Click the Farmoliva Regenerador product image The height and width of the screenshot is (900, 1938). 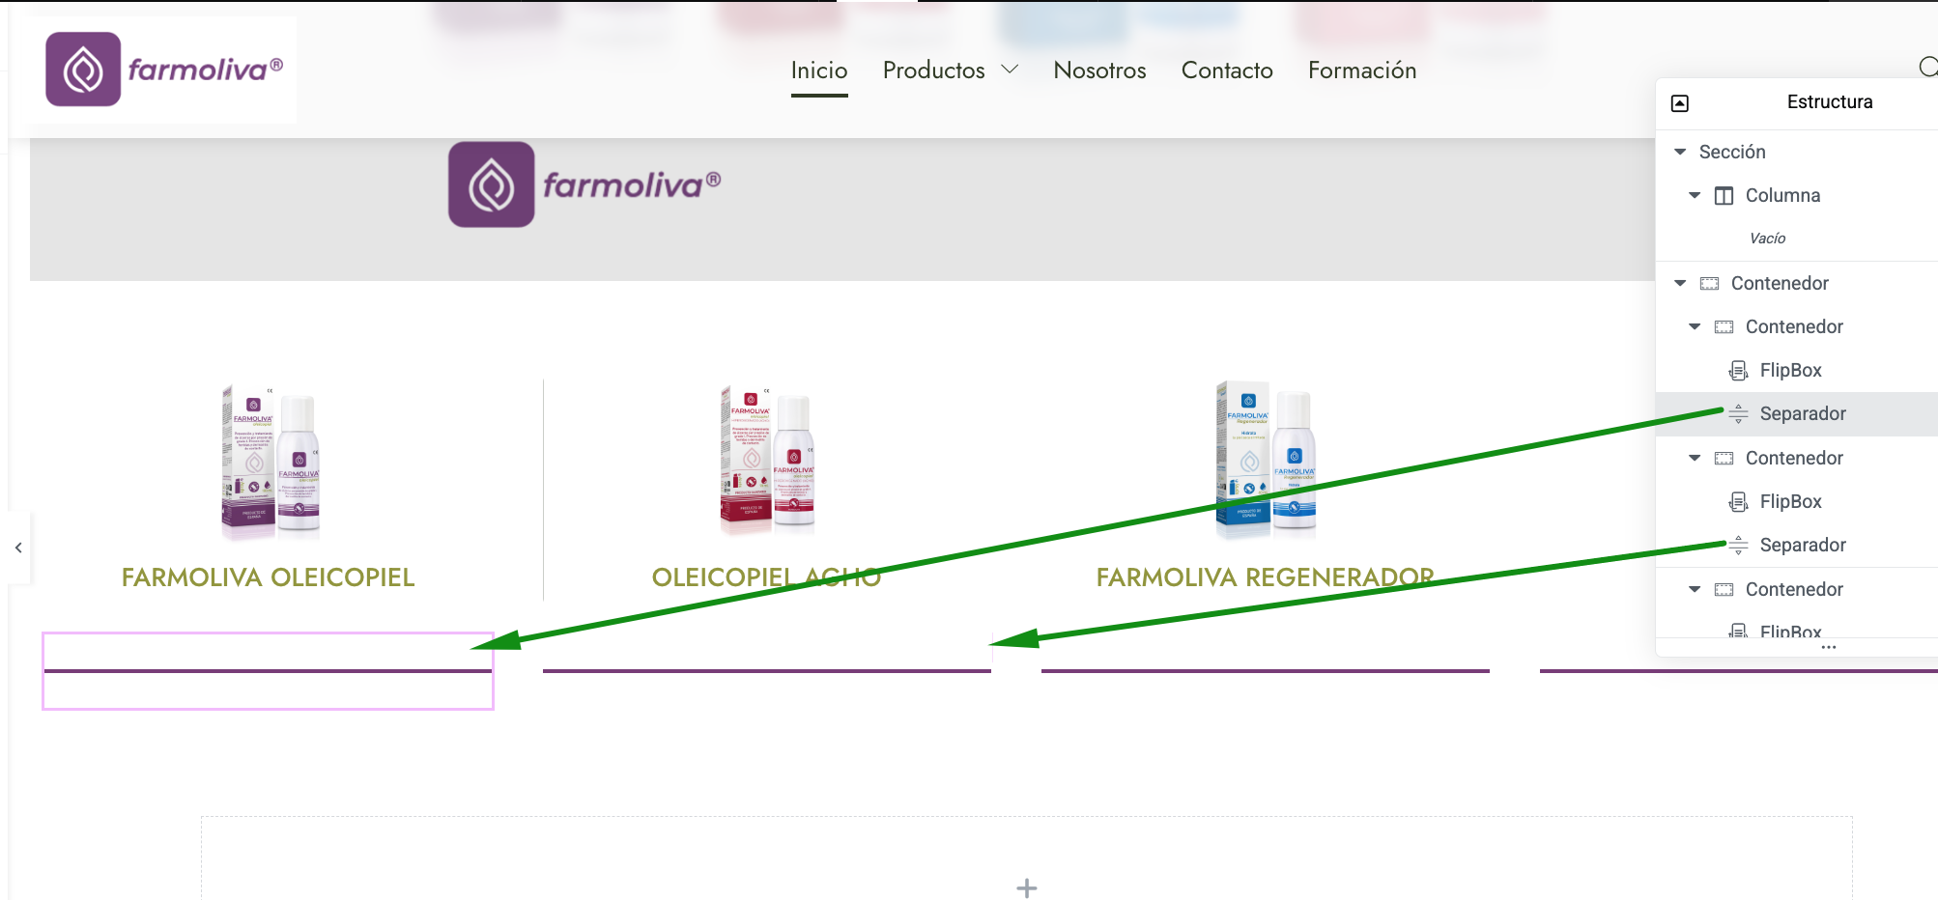pyautogui.click(x=1266, y=459)
